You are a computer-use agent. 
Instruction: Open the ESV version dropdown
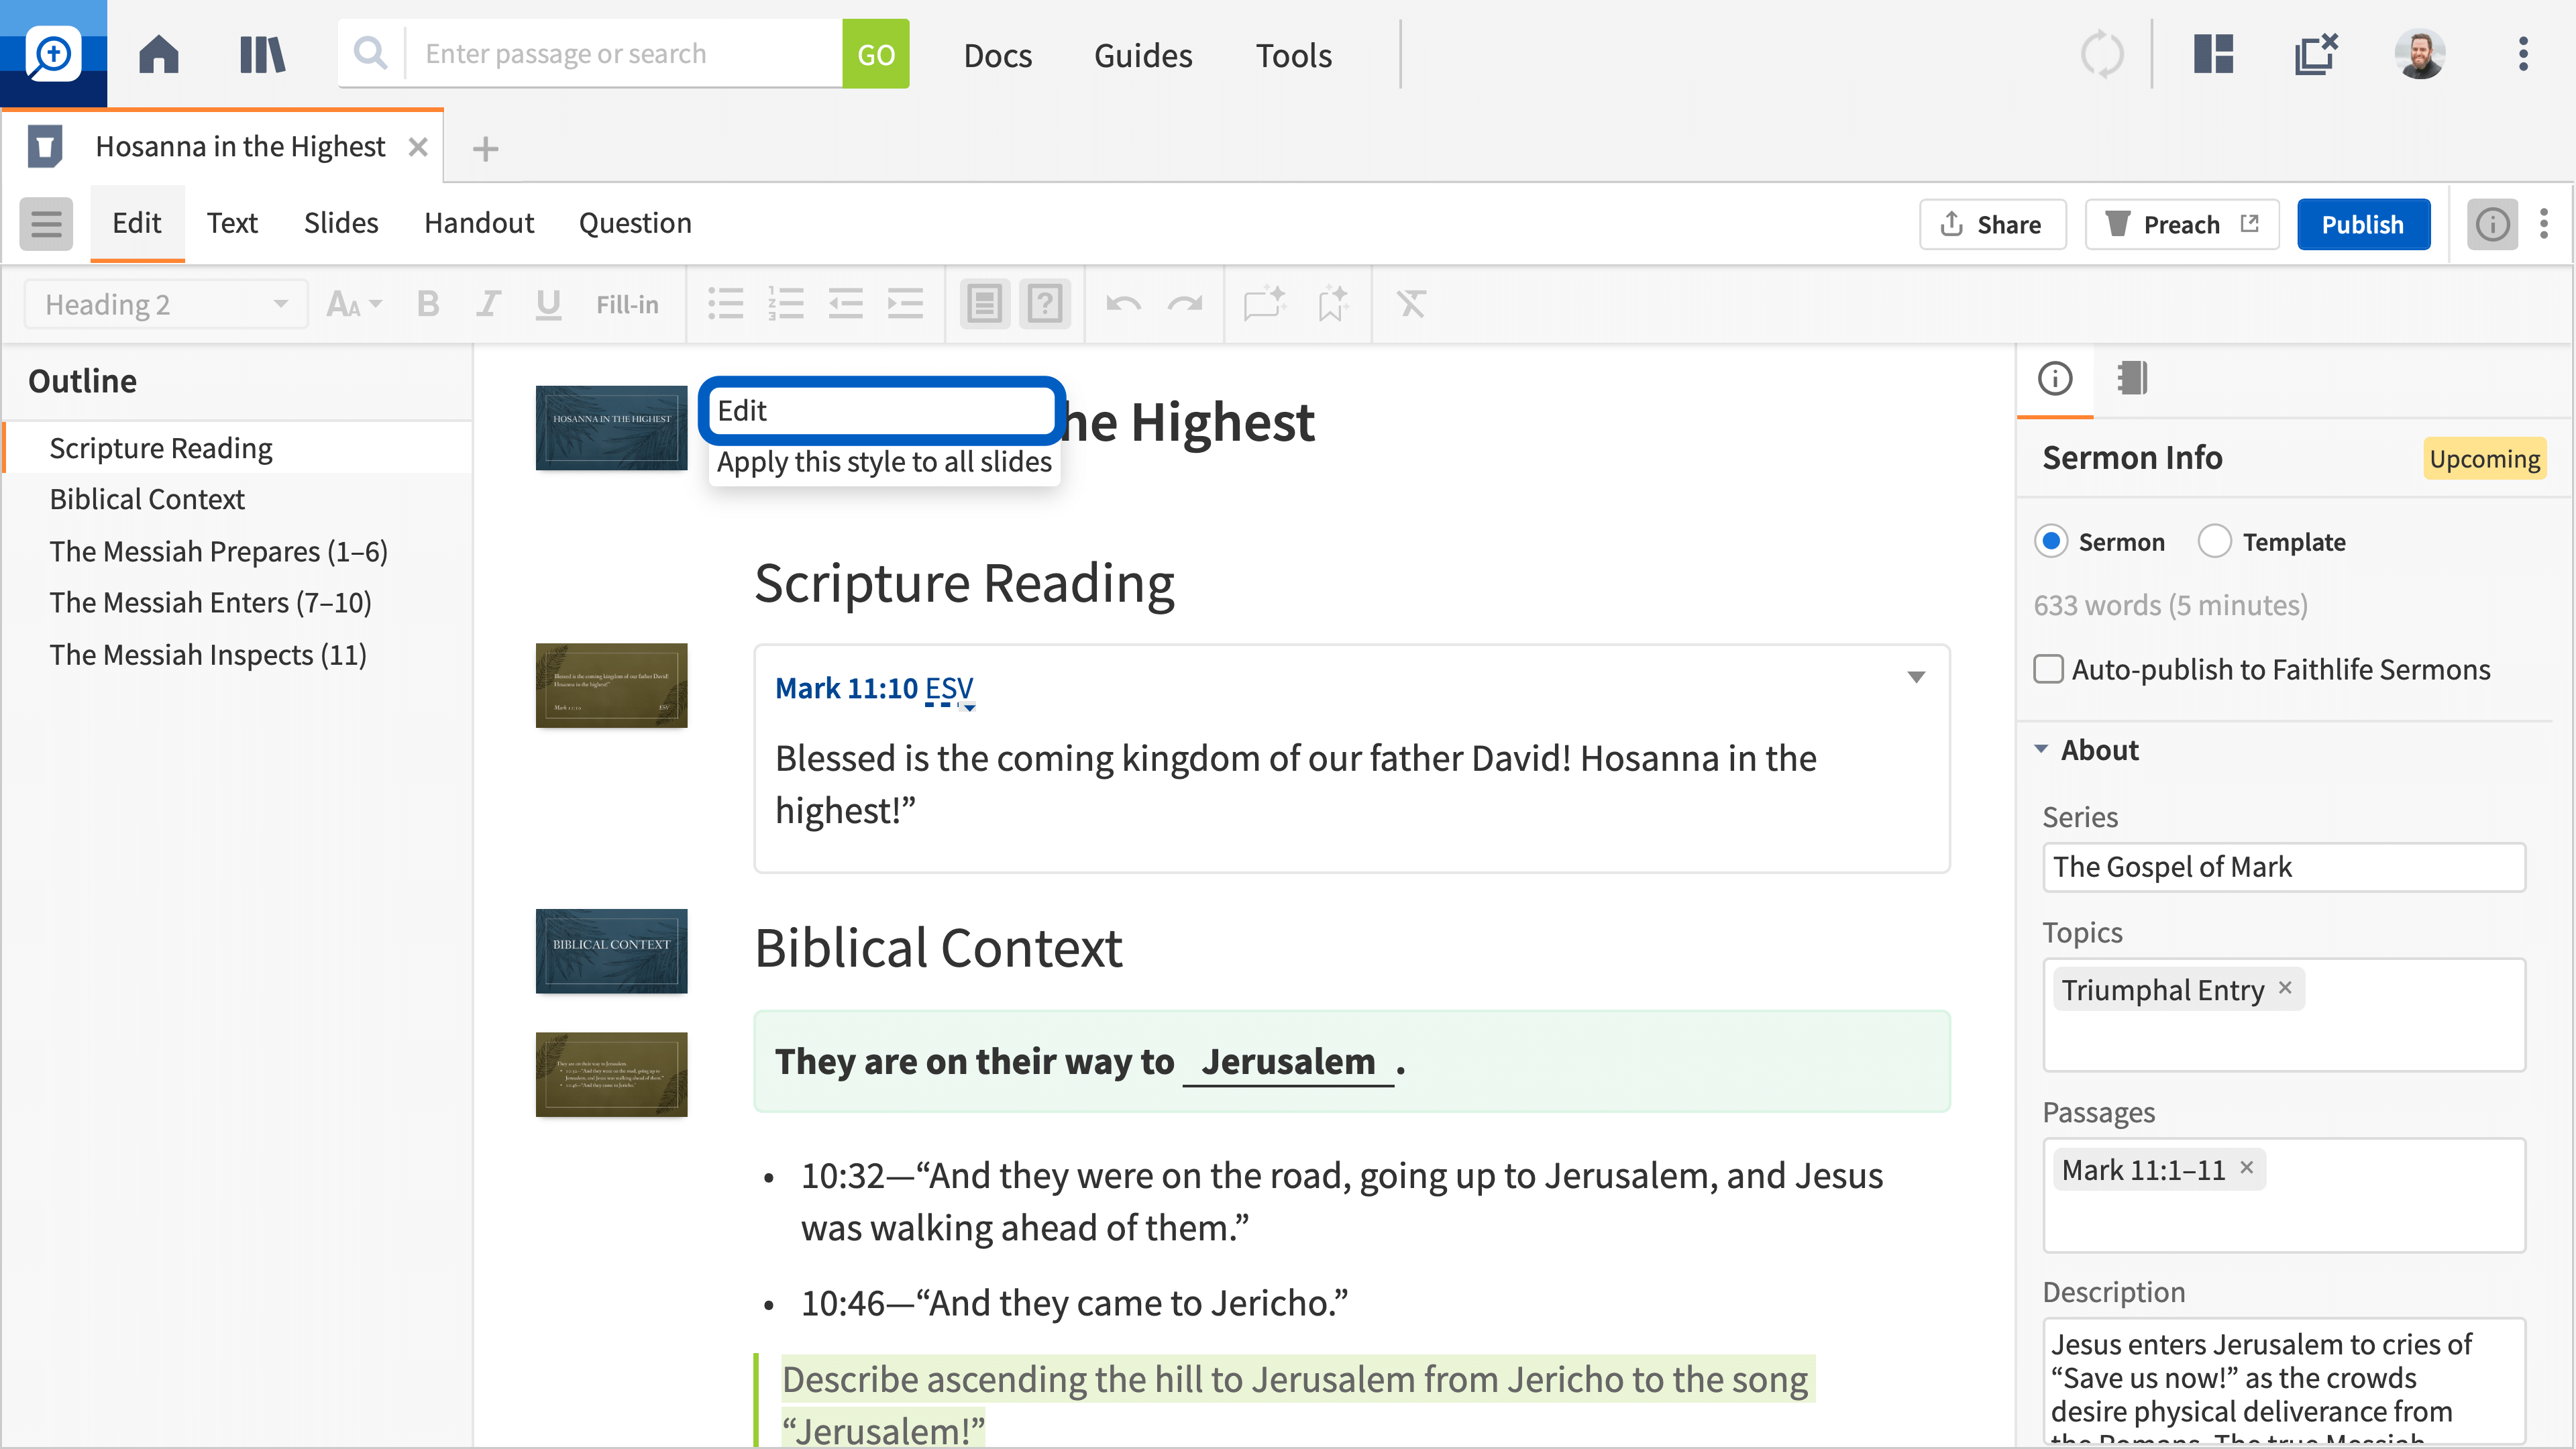pos(949,689)
